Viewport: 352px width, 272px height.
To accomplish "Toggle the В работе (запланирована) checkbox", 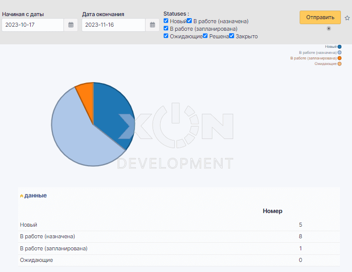I will click(x=166, y=28).
